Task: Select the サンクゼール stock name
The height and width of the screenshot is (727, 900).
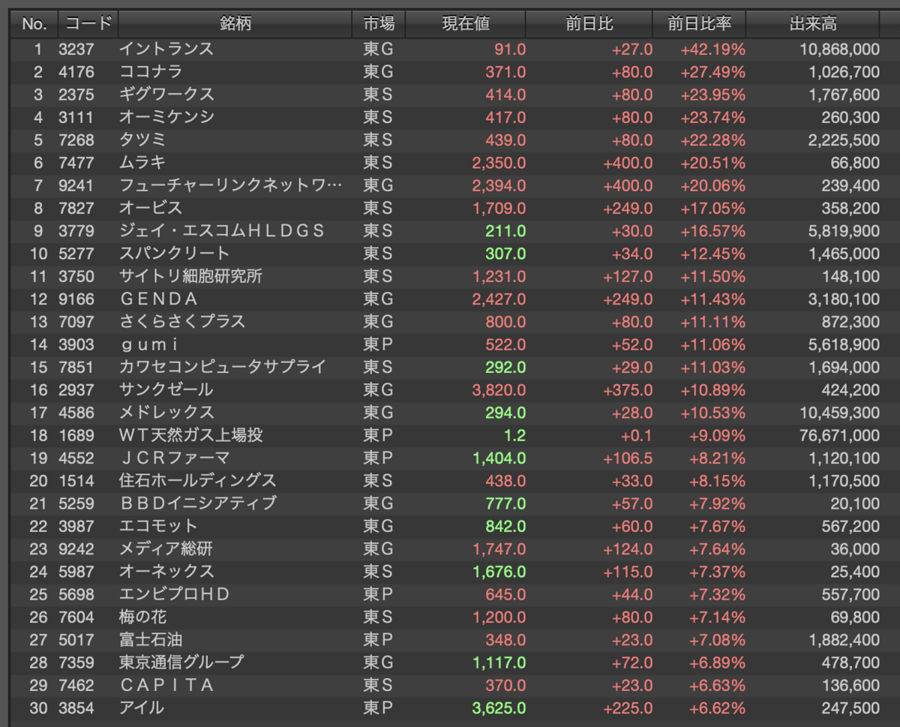Action: click(166, 389)
